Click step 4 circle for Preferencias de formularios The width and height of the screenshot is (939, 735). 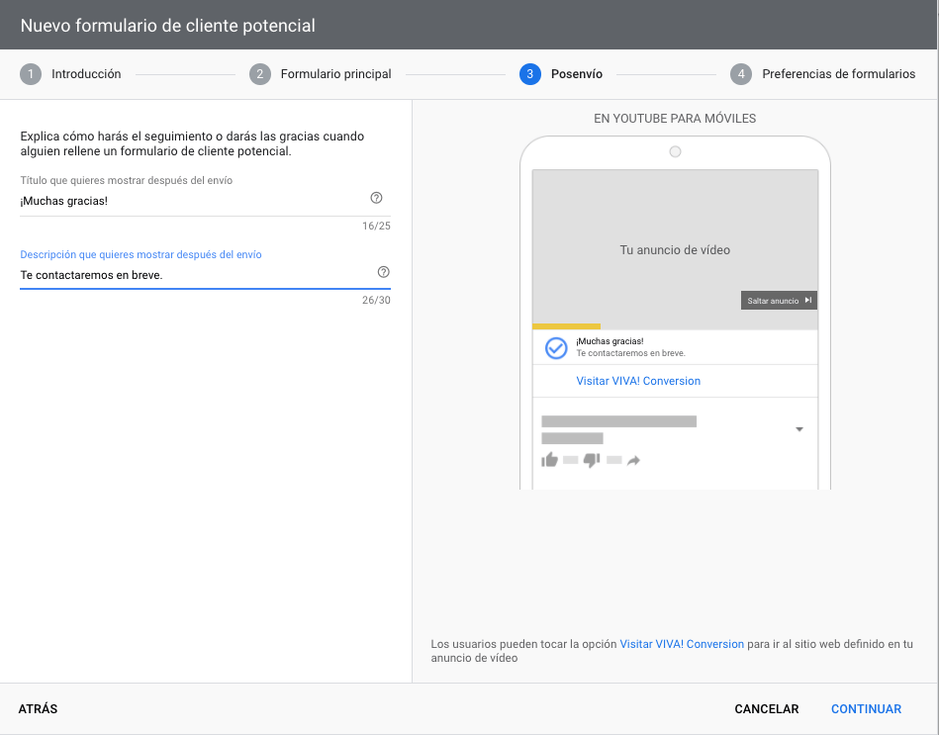741,74
